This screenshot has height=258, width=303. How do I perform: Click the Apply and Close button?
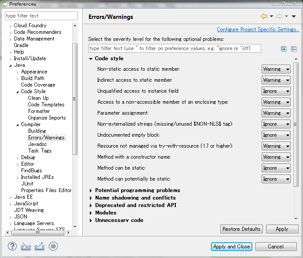231,247
